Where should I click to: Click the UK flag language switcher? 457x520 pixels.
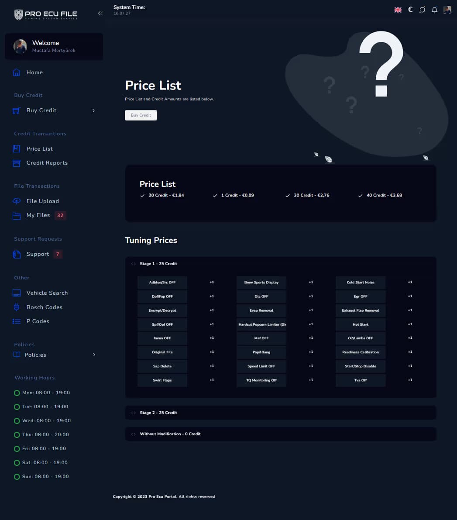coord(398,10)
